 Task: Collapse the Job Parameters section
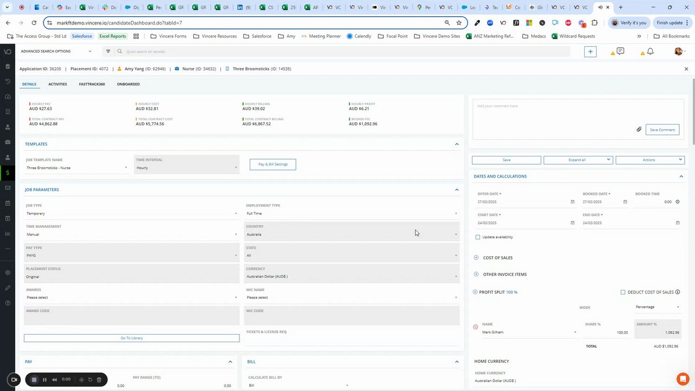(457, 190)
